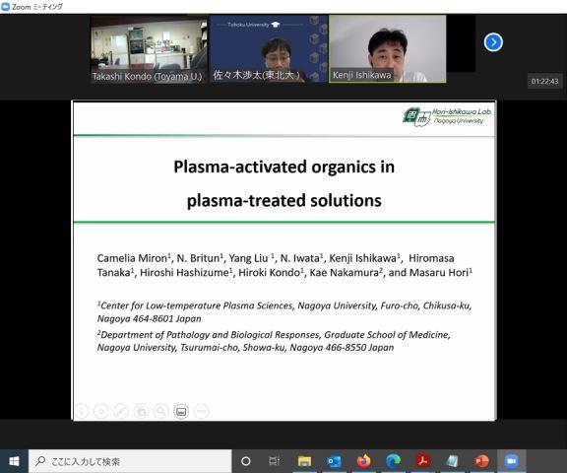Viewport: 567px width, 473px height.
Task: Open Task View on taskbar
Action: (275, 461)
